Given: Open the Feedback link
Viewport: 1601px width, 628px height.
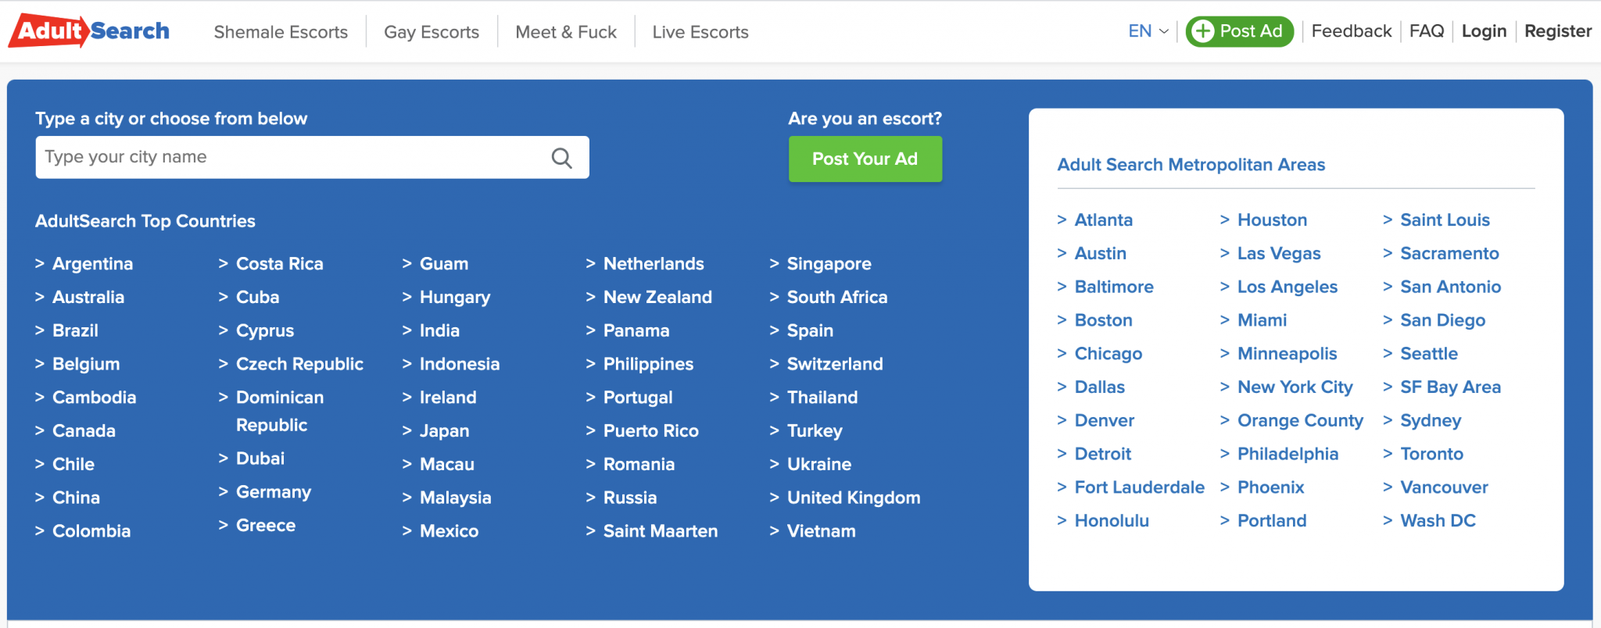Looking at the screenshot, I should pos(1351,31).
